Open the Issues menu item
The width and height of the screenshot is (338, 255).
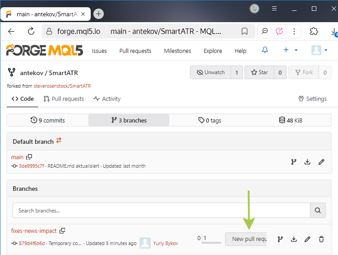click(x=99, y=51)
